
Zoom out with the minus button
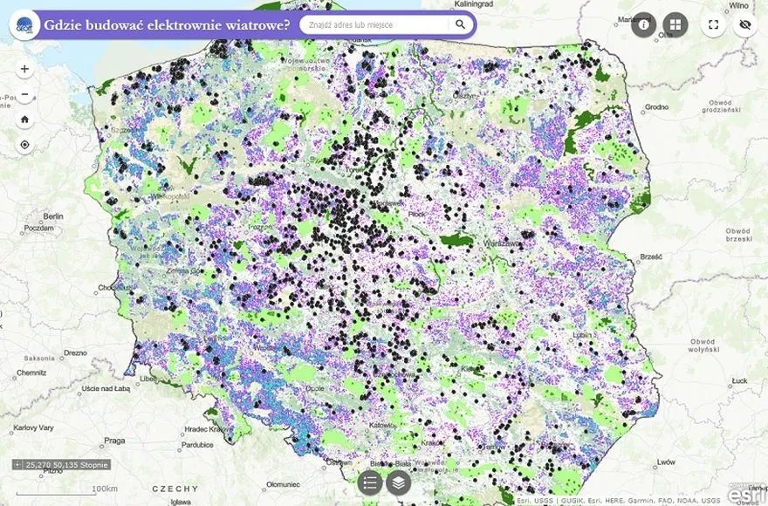(24, 94)
